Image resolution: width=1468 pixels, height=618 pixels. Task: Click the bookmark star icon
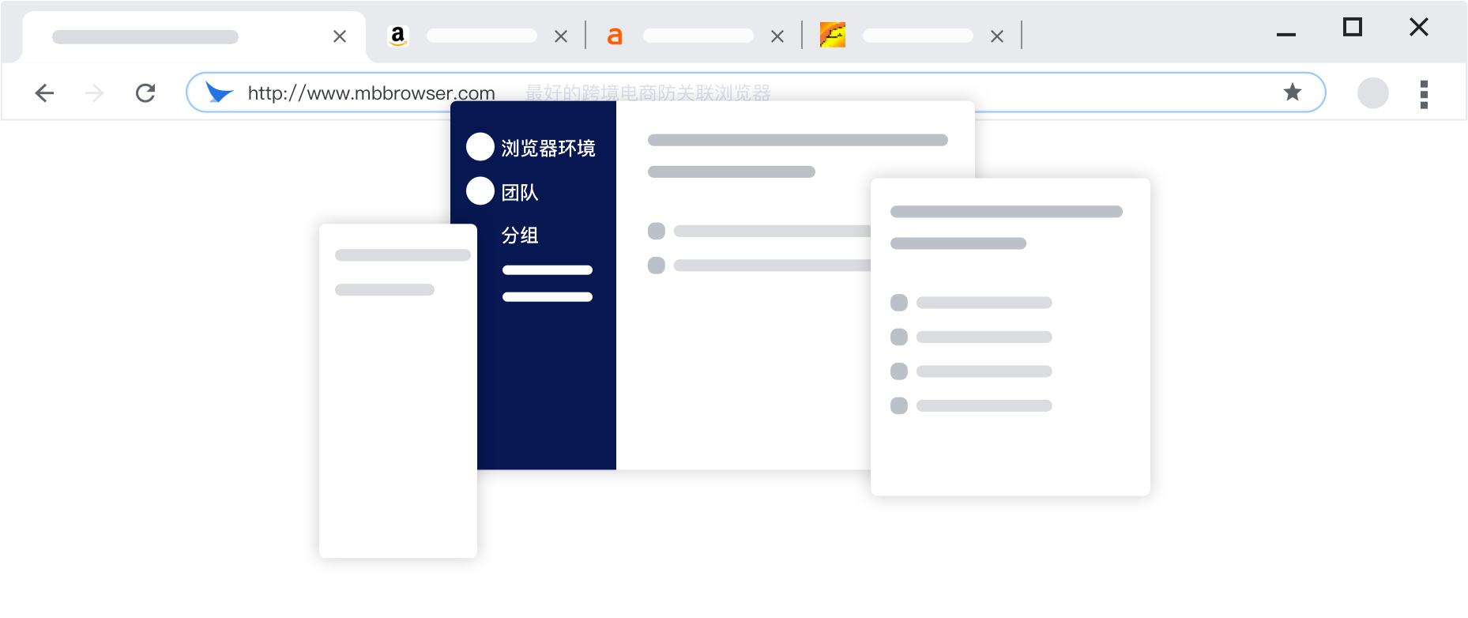tap(1293, 92)
